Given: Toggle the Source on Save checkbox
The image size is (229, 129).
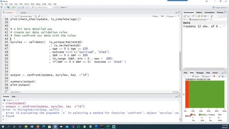Looking at the screenshot, I should click(19, 16).
